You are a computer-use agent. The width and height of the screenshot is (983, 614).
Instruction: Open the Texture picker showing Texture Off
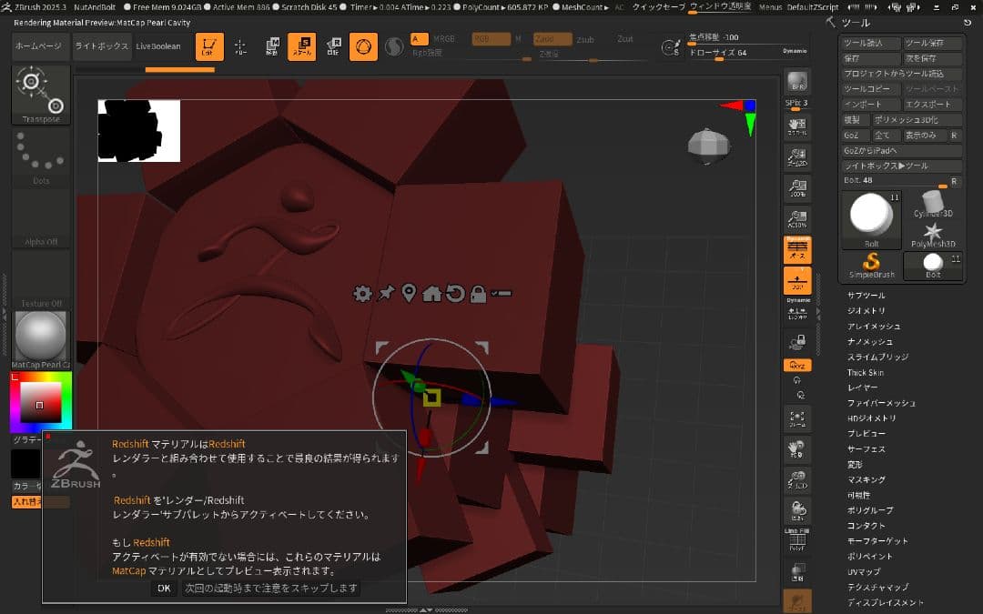pos(40,279)
